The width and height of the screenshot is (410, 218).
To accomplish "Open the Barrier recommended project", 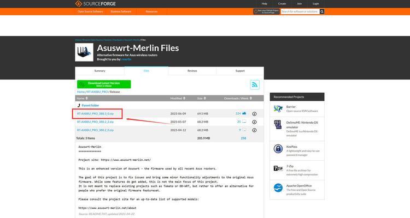I will [291, 107].
